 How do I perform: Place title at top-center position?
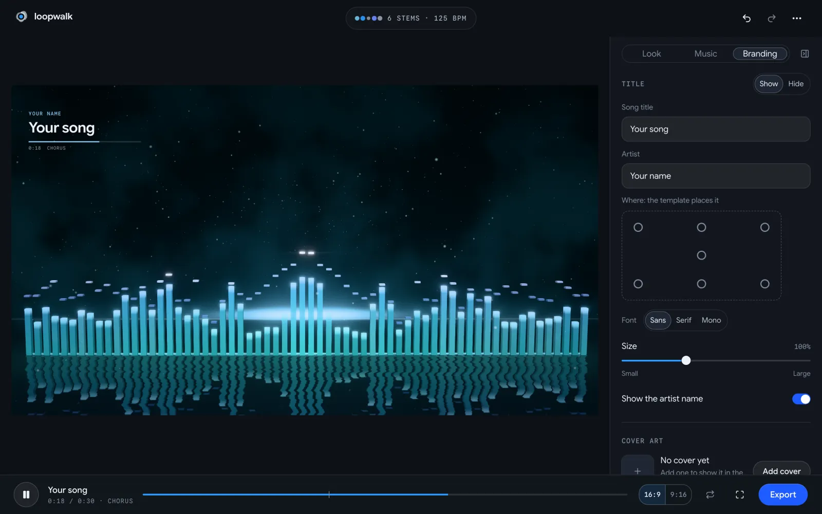coord(701,227)
